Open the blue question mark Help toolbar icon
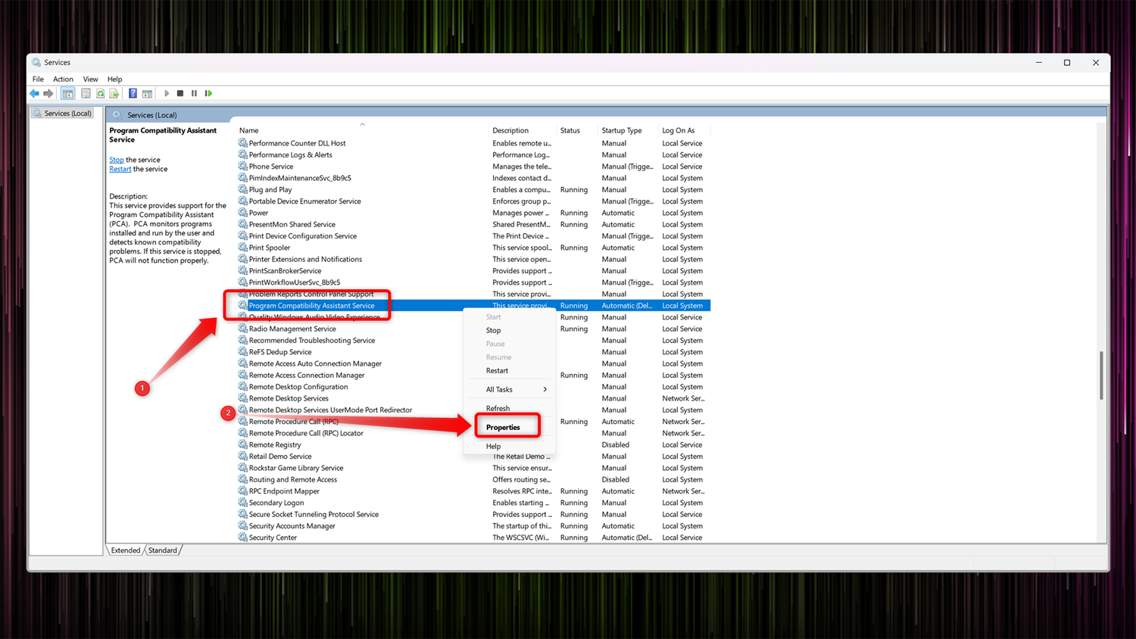This screenshot has width=1136, height=639. (x=133, y=93)
